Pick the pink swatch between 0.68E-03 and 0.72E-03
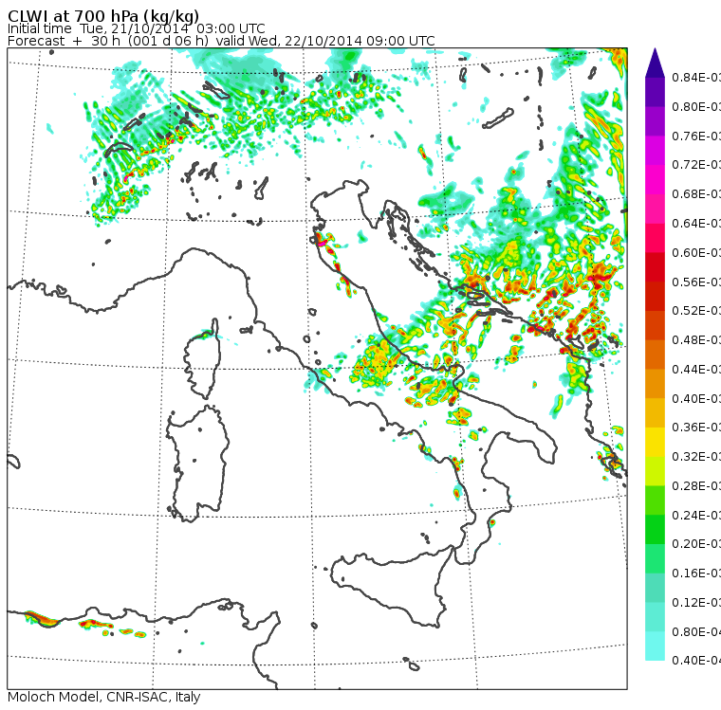This screenshot has width=721, height=710. tap(655, 179)
